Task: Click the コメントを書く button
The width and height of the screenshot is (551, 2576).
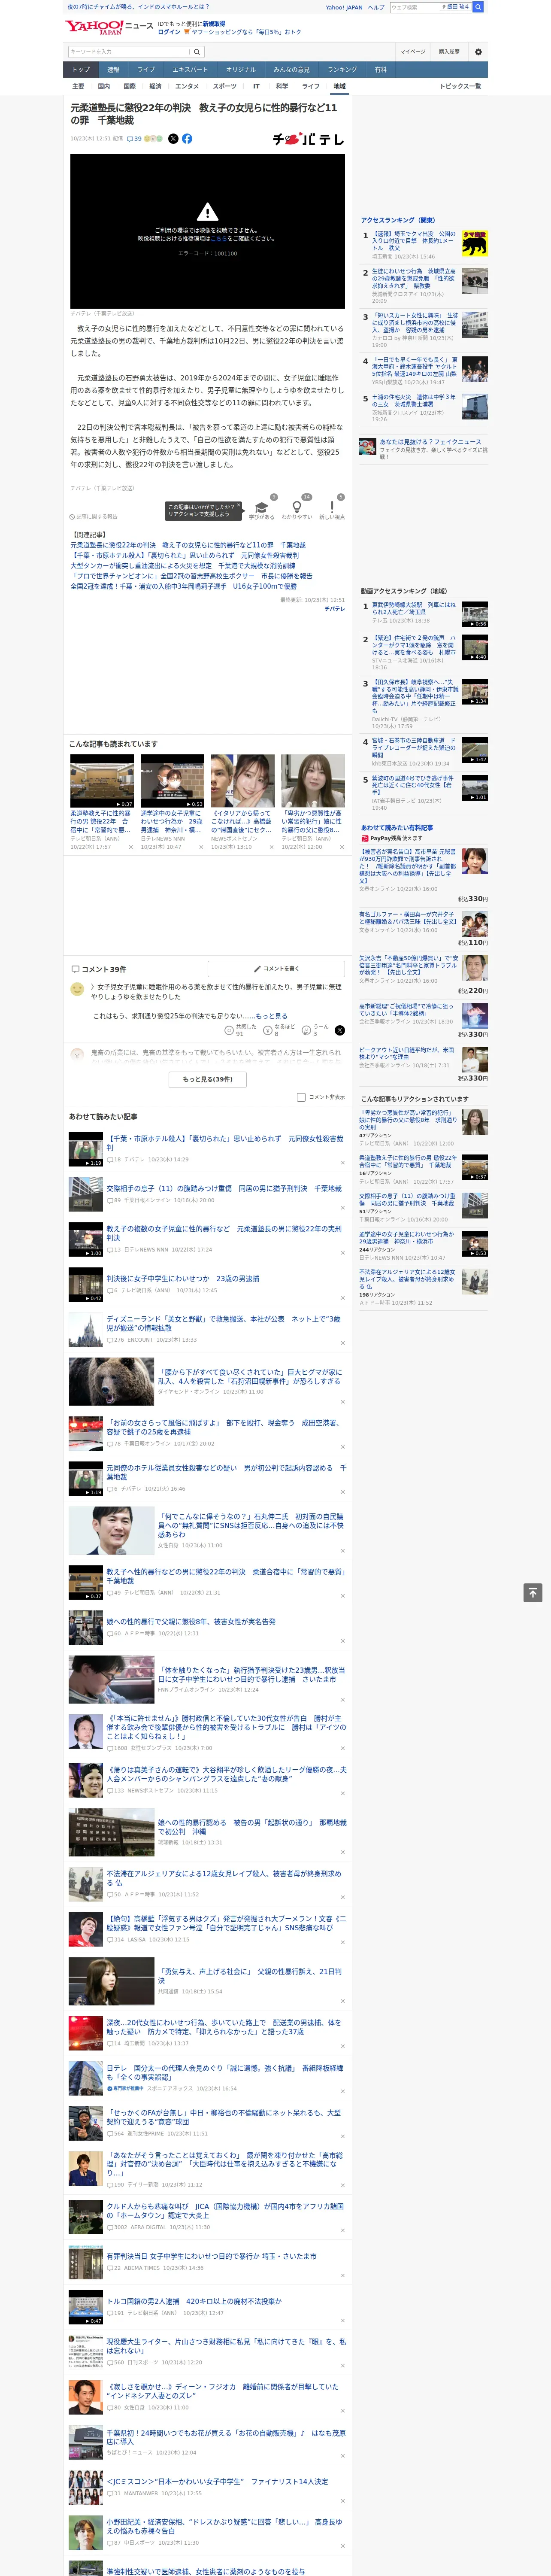Action: point(277,969)
